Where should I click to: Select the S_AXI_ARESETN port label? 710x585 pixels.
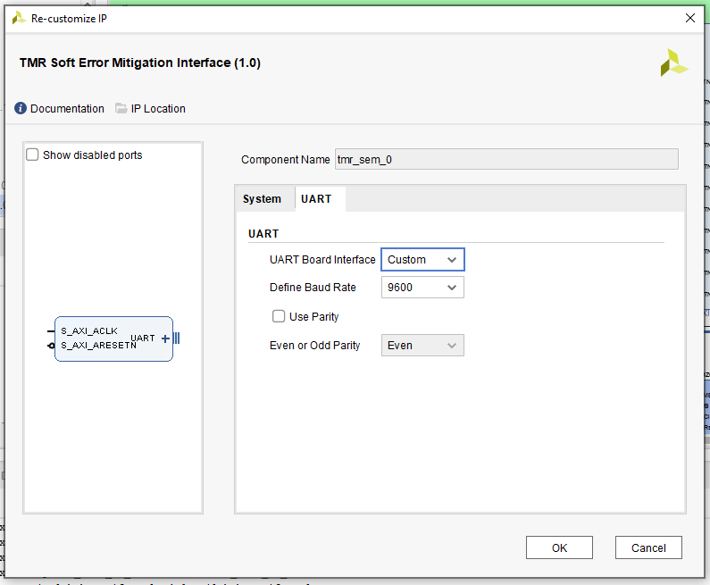[98, 346]
